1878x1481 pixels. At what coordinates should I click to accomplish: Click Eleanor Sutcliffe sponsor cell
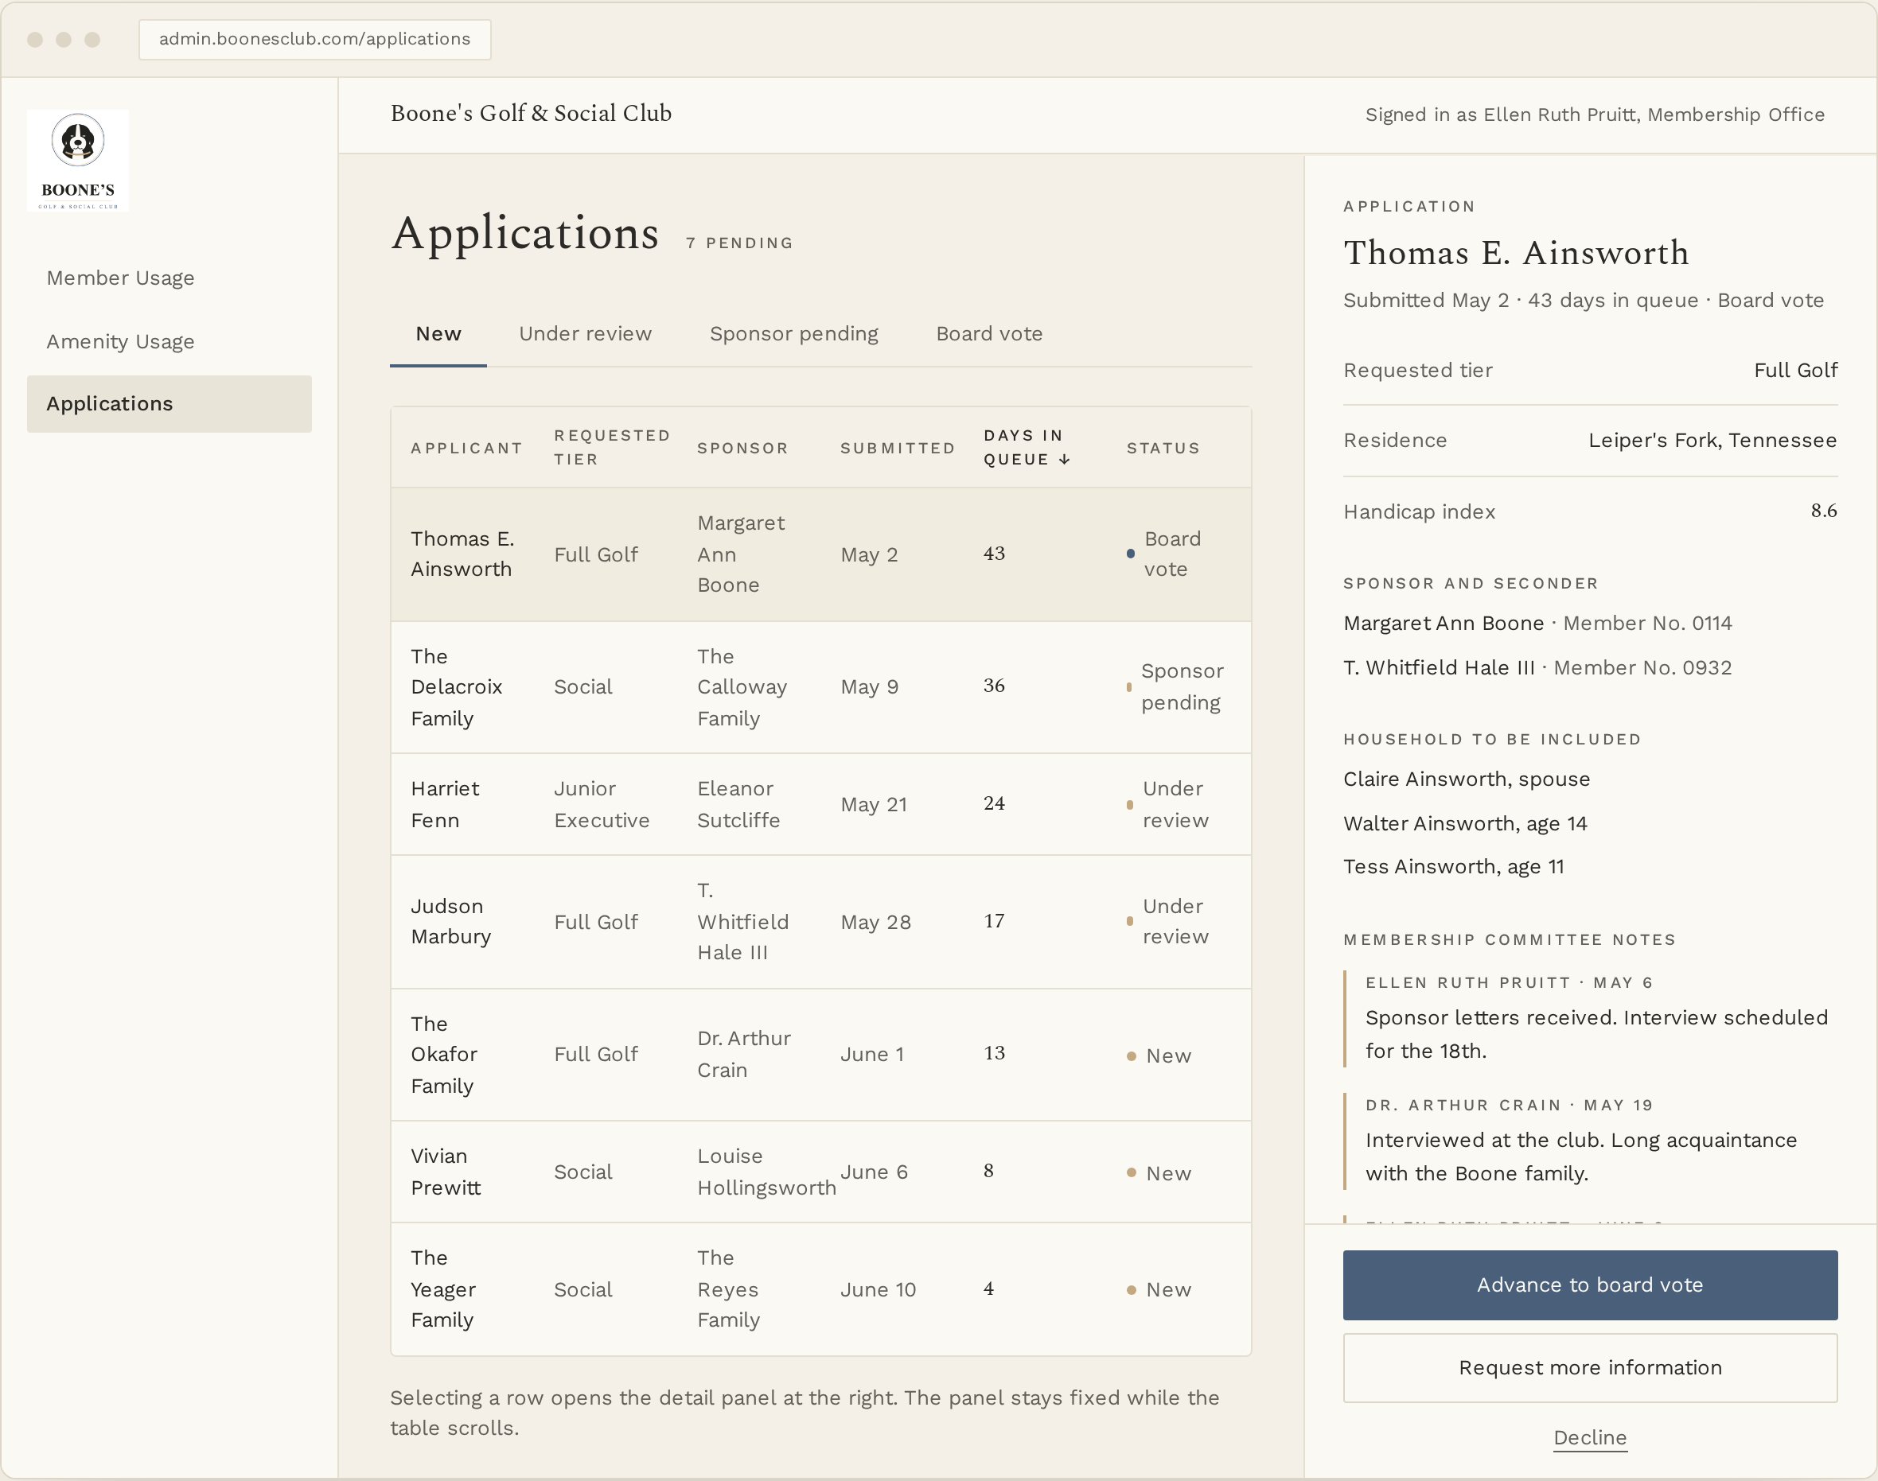[x=739, y=804]
